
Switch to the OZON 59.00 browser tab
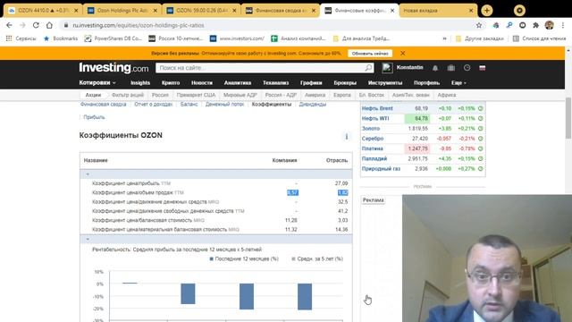click(201, 11)
